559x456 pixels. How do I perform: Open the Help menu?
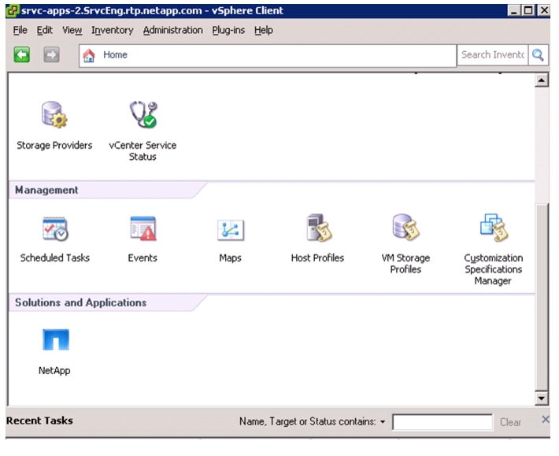click(x=264, y=30)
